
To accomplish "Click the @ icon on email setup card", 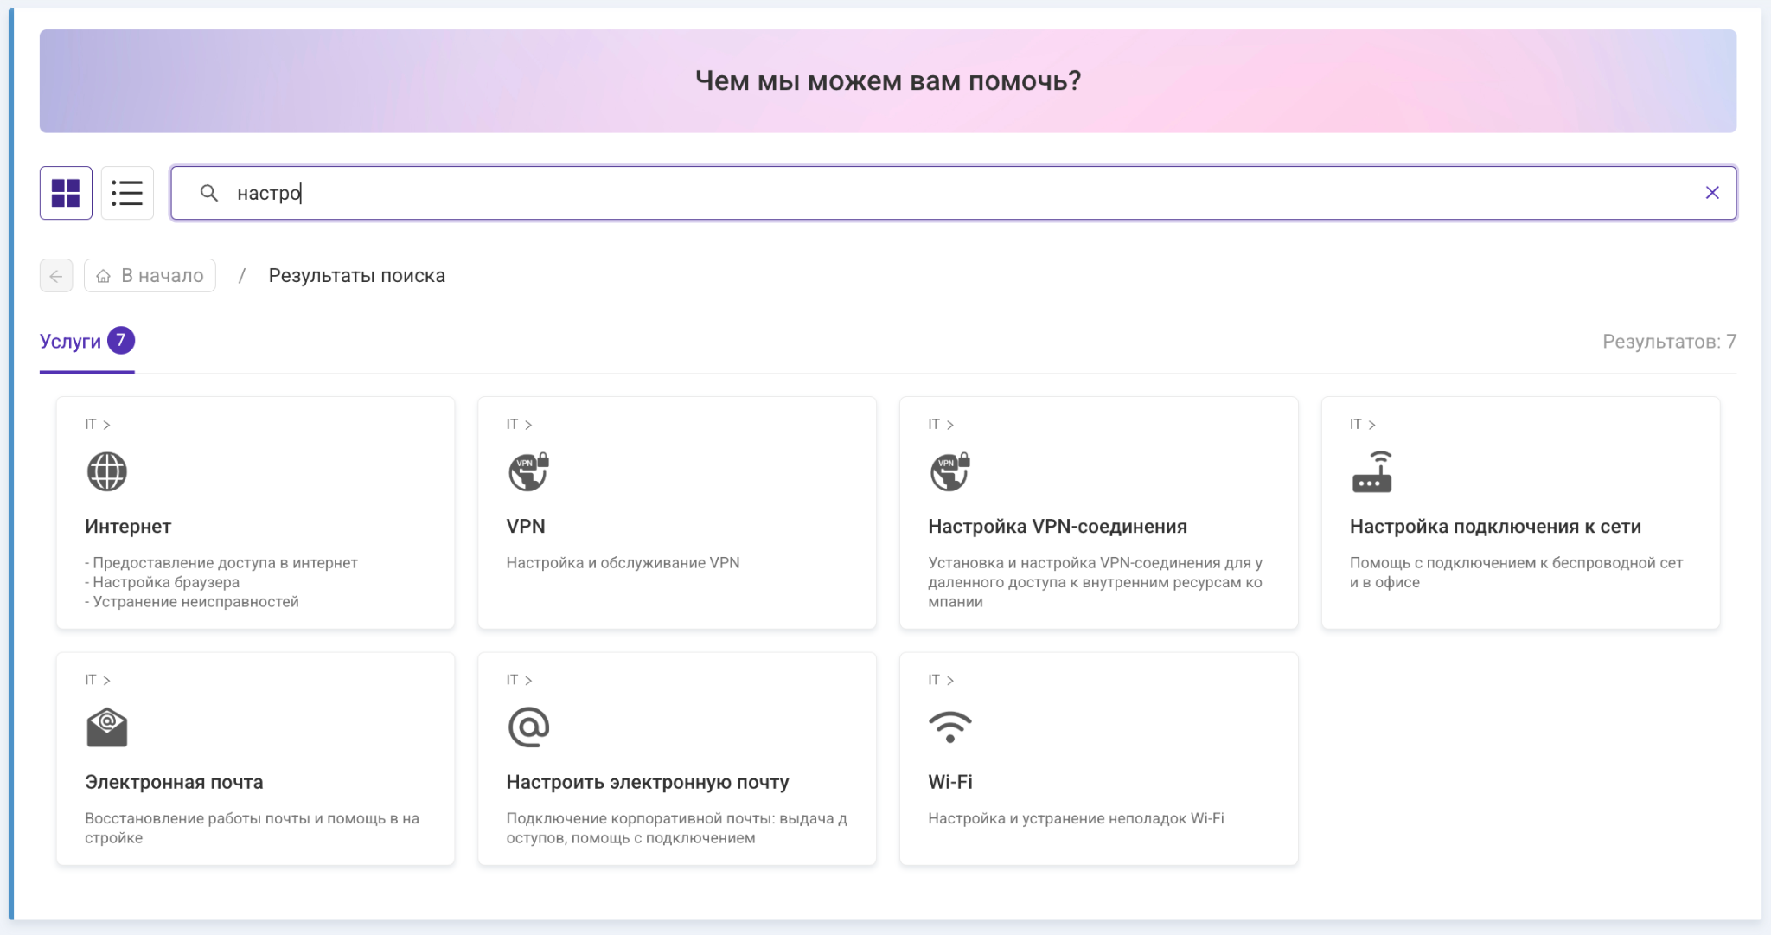I will pos(528,727).
